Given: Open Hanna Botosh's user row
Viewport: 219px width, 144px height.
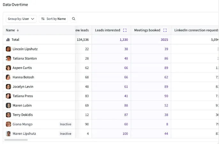Looking at the screenshot, I should coord(23,77).
